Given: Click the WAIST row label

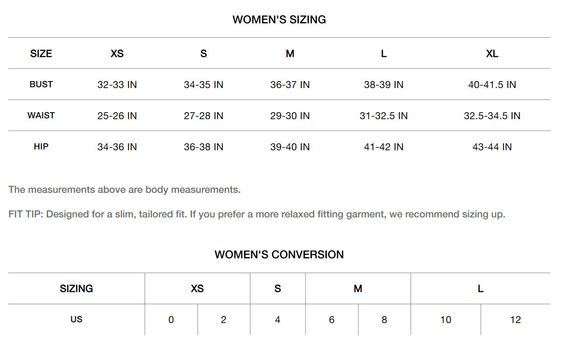Looking at the screenshot, I should pyautogui.click(x=41, y=115).
